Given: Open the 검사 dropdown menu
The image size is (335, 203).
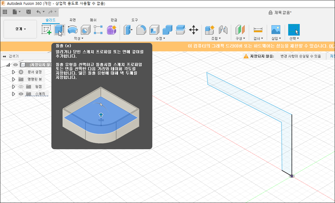Looking at the screenshot, I should (258, 39).
